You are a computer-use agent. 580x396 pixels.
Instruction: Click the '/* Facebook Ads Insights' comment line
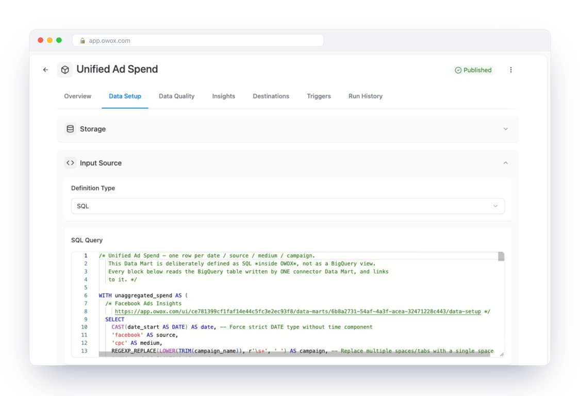click(143, 304)
